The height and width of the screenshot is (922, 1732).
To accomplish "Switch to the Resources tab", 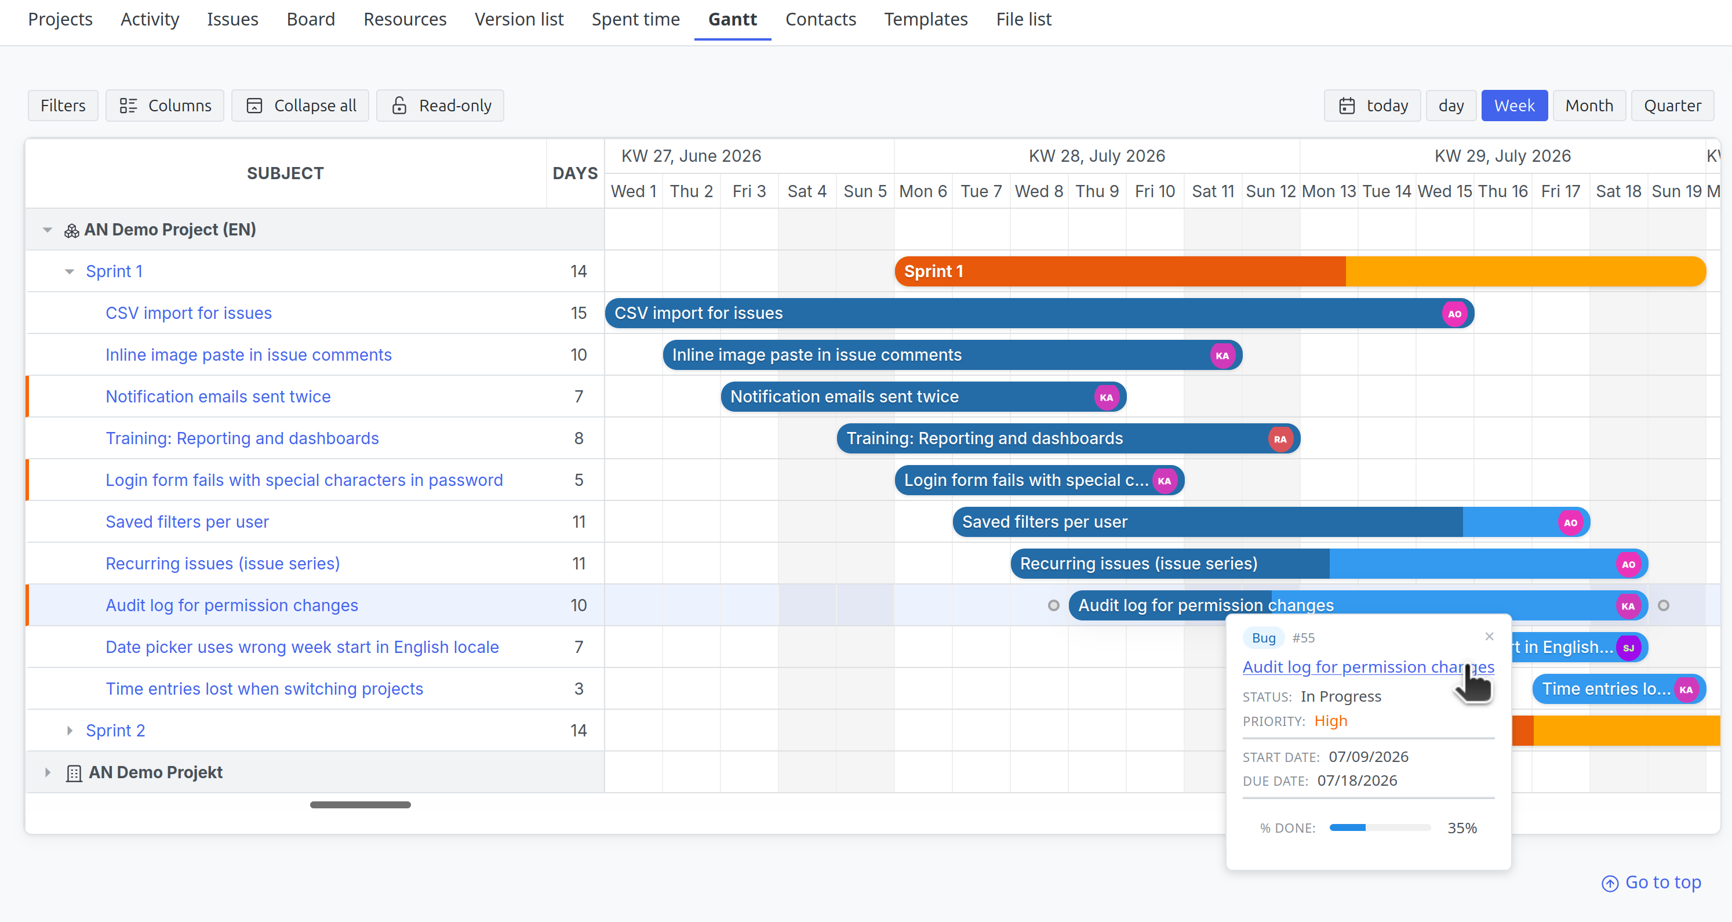I will pos(405,20).
